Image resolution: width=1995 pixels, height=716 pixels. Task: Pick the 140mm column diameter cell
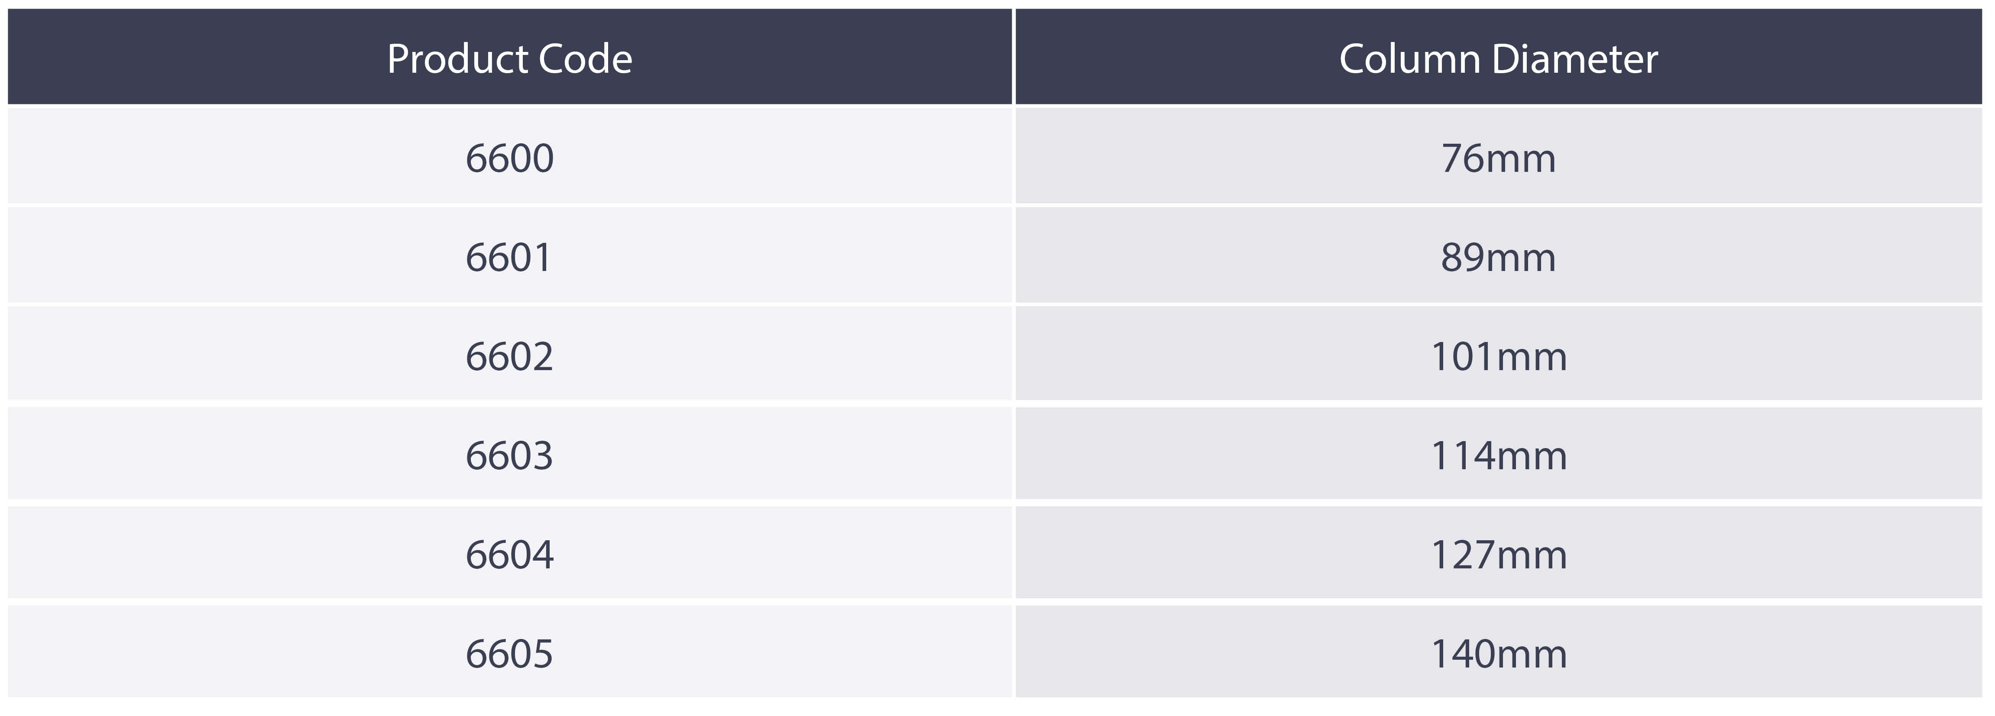pyautogui.click(x=1499, y=651)
